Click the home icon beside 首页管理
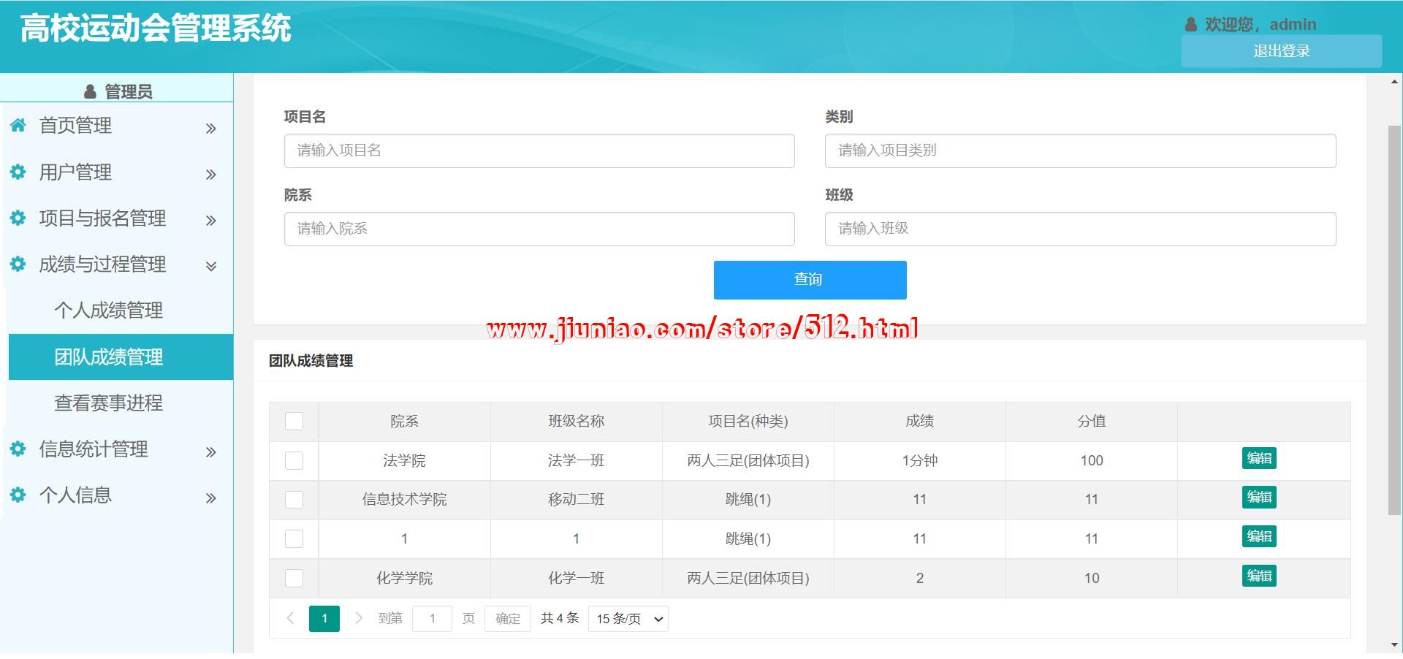The height and width of the screenshot is (659, 1403). (x=18, y=125)
